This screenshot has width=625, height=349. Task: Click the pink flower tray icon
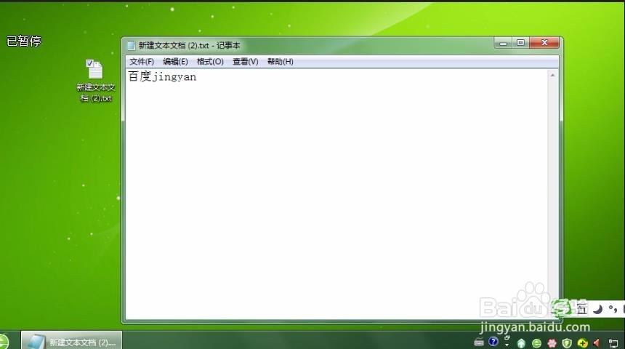coord(552,343)
